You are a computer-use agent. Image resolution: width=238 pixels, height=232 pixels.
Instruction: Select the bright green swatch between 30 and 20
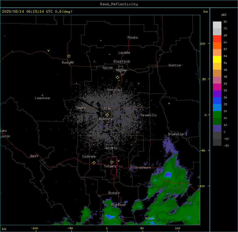point(217,115)
